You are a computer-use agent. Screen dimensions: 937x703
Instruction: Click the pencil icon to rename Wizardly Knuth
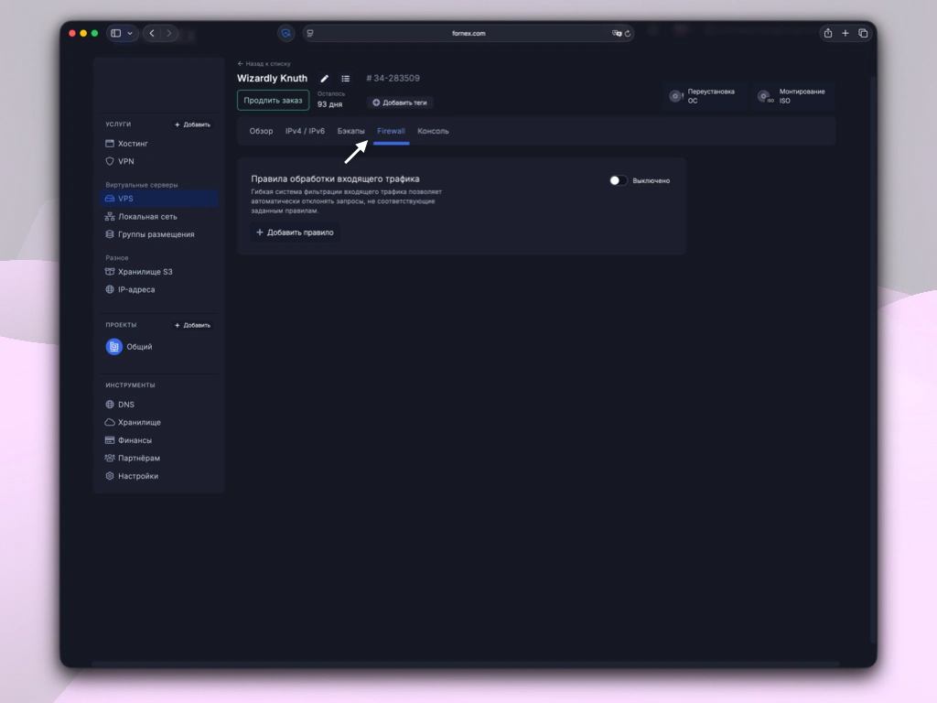(x=325, y=79)
